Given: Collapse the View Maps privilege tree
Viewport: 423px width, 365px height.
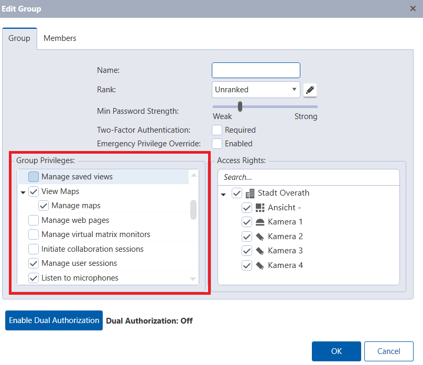Looking at the screenshot, I should tap(23, 192).
